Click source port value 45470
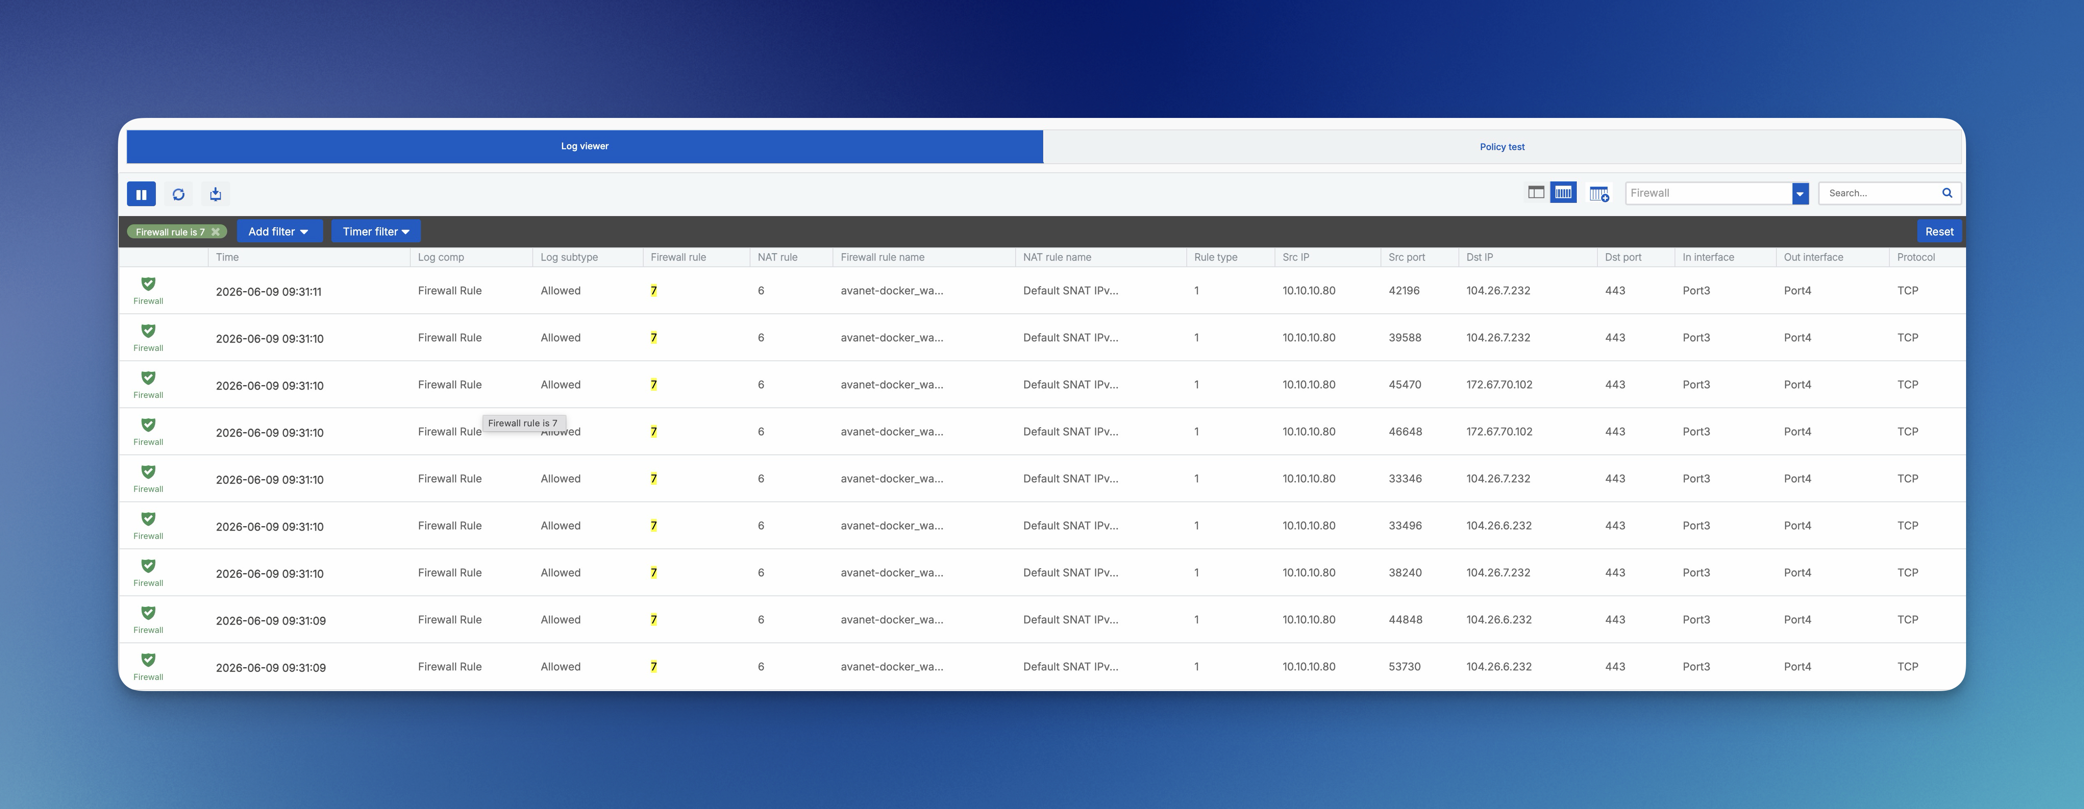This screenshot has width=2084, height=809. (1404, 384)
